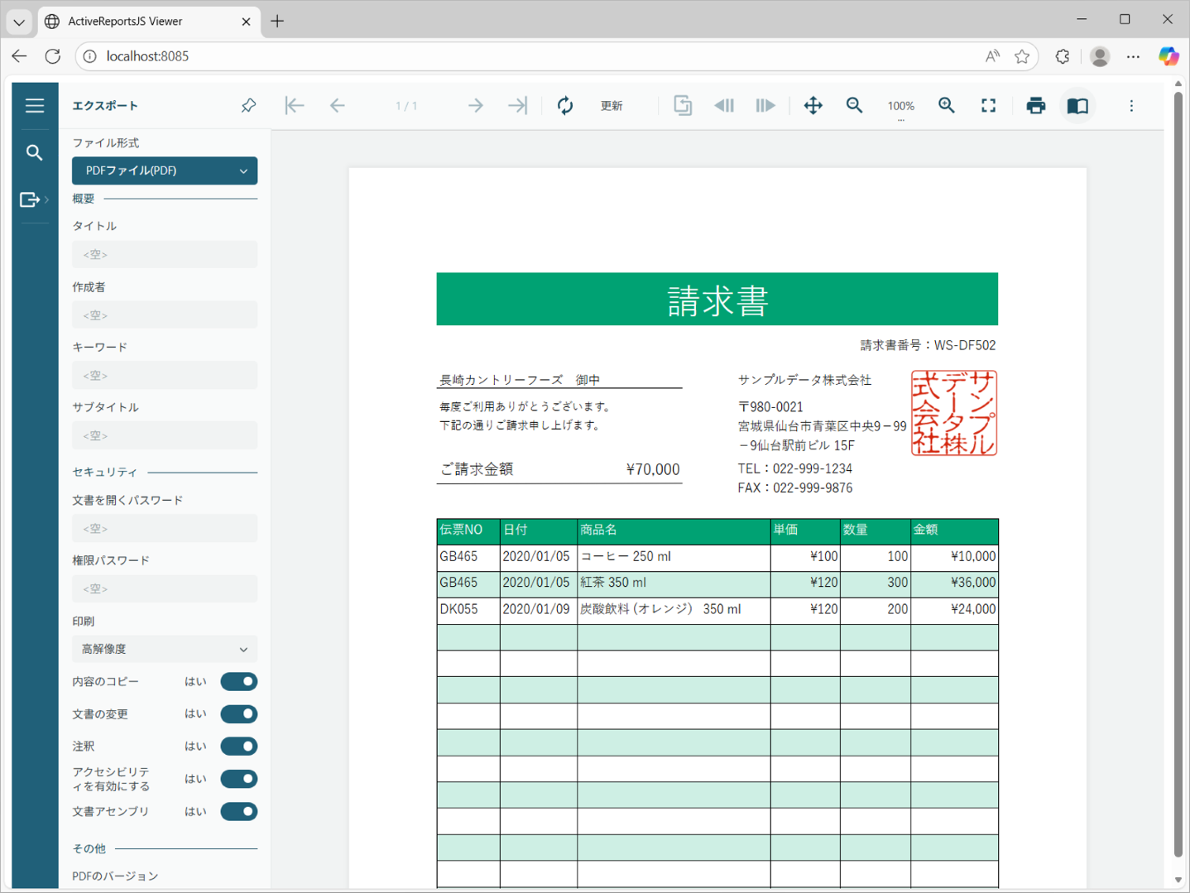Image resolution: width=1190 pixels, height=893 pixels.
Task: Open the 100% zoom level dropdown
Action: [x=900, y=107]
